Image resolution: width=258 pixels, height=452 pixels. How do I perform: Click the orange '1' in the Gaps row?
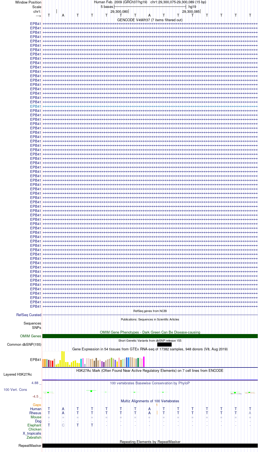tap(157, 405)
